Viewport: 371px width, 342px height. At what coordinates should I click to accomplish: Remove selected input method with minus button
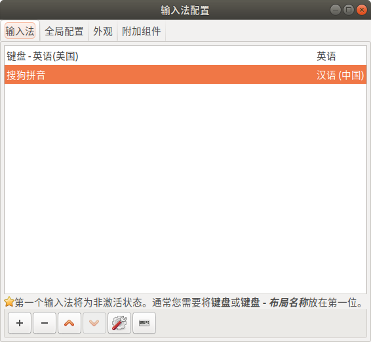[x=45, y=323]
